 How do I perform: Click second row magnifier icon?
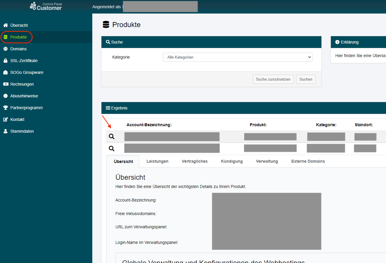point(111,148)
